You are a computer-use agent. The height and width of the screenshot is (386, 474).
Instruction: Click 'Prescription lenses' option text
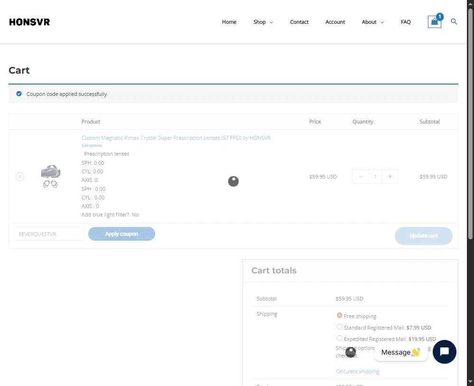pos(107,154)
